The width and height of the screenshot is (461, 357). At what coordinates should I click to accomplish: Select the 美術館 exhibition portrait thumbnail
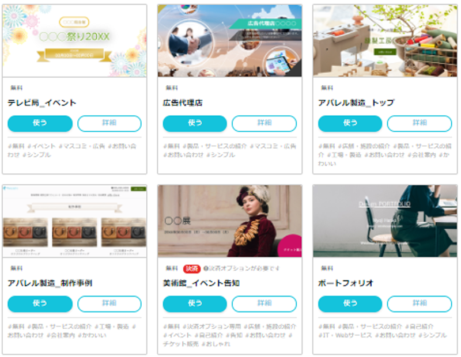point(229,221)
